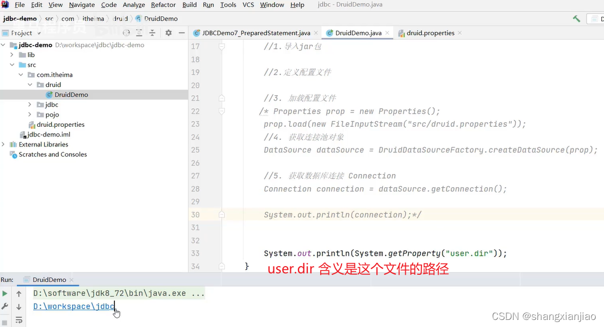Close the JDBCDemo7_PreparedStatement.java tab
Viewport: 604px width, 327px height.
[316, 33]
